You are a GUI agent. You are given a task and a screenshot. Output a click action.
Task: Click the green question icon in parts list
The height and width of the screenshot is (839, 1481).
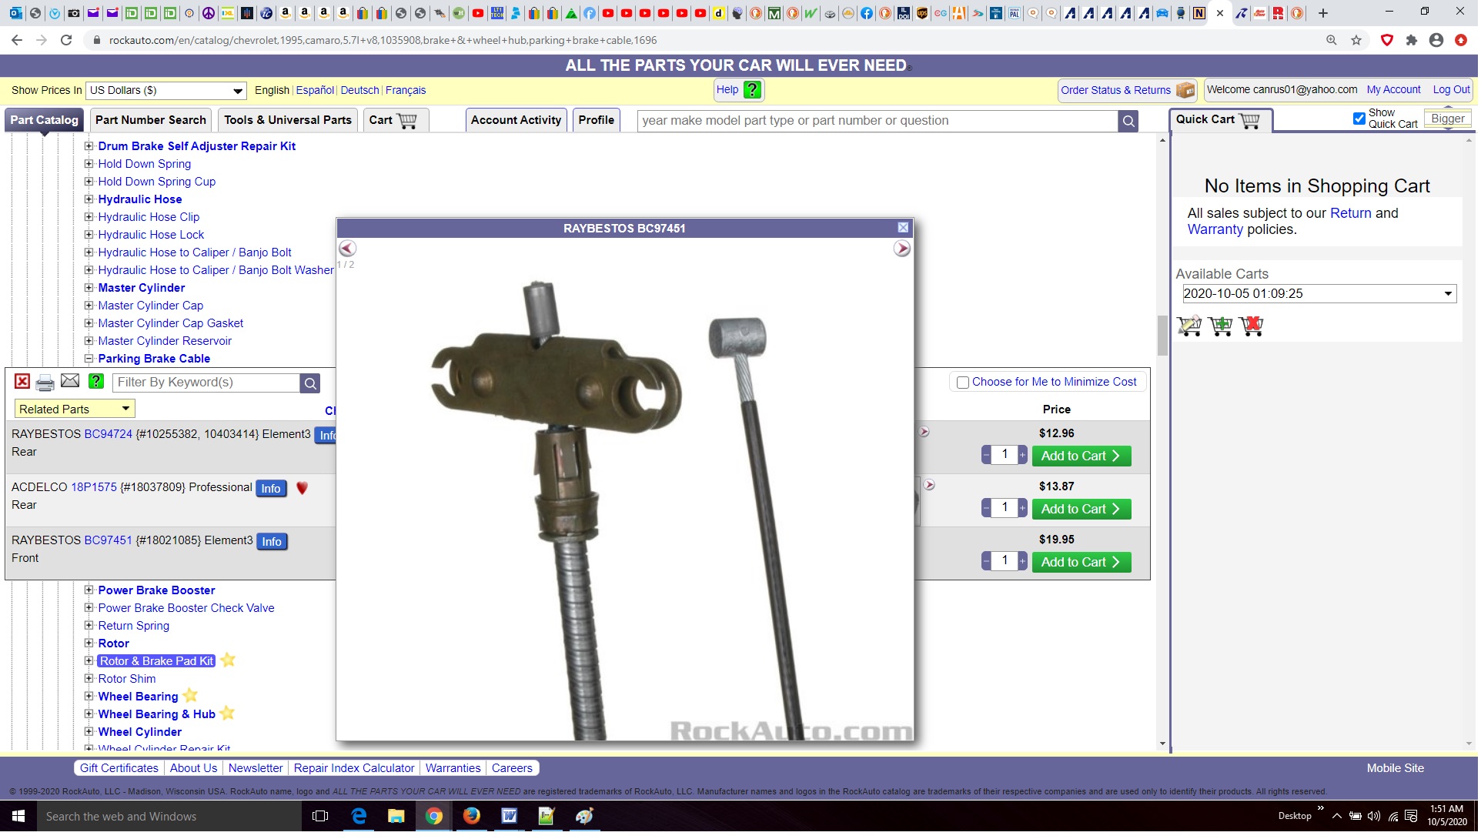coord(96,381)
